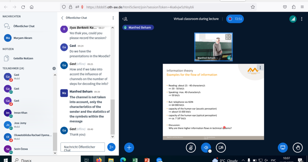Screen dimensions: 308x162
Task: Toggle the presentation display button
Action: pos(283,148)
